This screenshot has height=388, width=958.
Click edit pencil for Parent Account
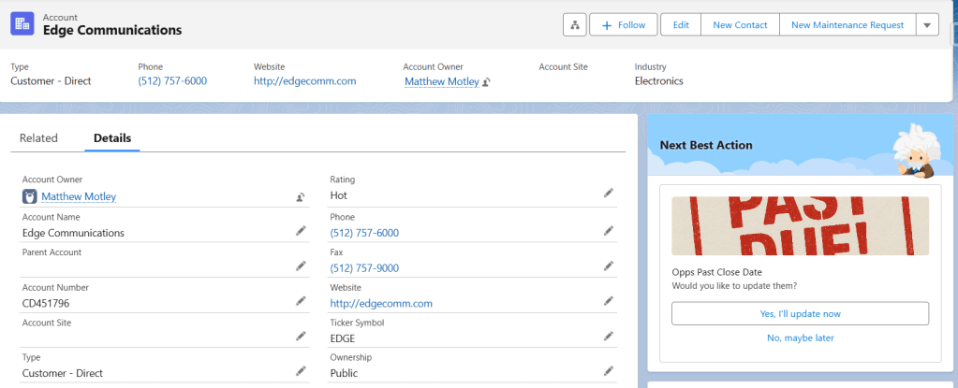click(301, 266)
